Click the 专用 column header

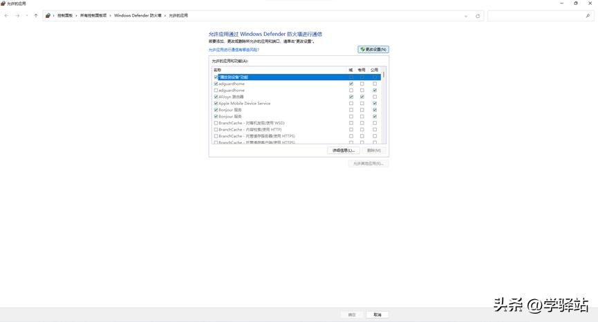pyautogui.click(x=362, y=70)
